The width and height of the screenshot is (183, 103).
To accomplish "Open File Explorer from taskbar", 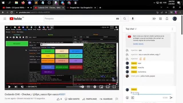I will click(x=16, y=3).
